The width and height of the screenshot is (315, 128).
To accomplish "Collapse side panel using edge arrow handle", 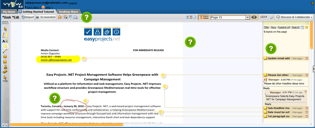I will 314,69.
